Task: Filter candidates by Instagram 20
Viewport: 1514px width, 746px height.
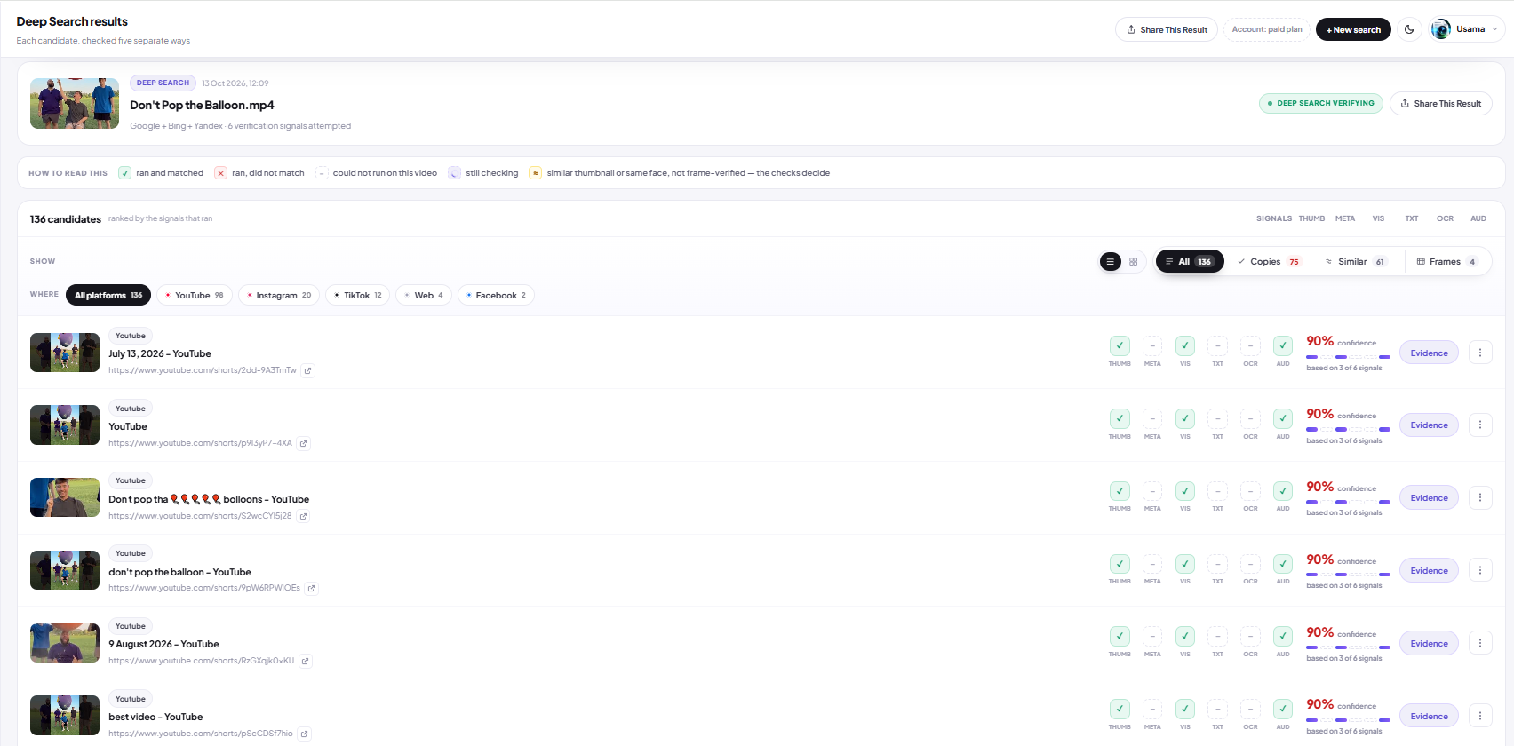Action: [x=279, y=295]
